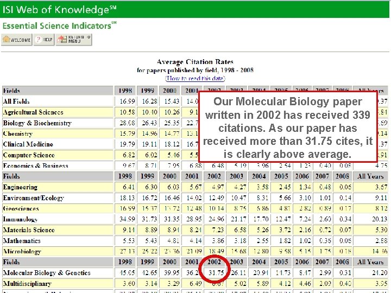Click the Welcome home button

click(x=17, y=40)
